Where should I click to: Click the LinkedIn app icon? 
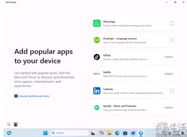(x=97, y=91)
